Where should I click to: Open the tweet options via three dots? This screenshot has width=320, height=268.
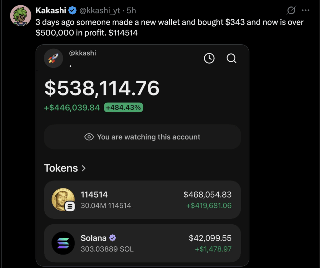pos(305,10)
